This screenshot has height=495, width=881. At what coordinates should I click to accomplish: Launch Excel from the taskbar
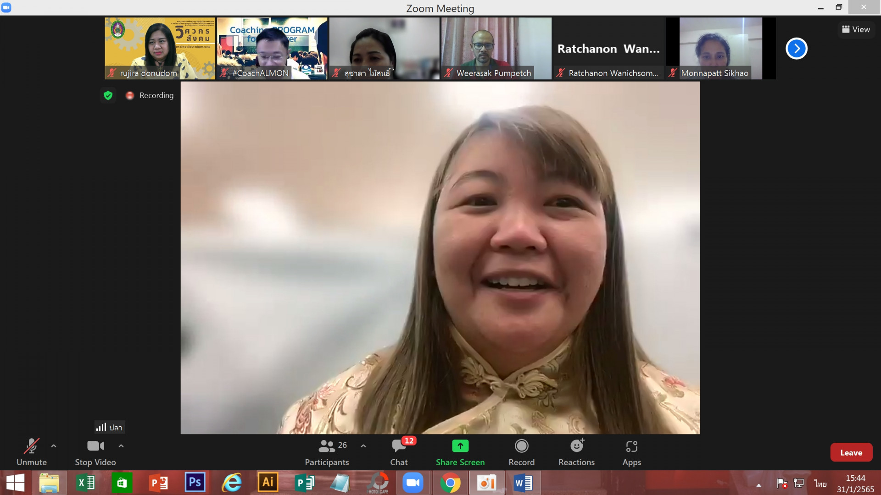pos(86,483)
